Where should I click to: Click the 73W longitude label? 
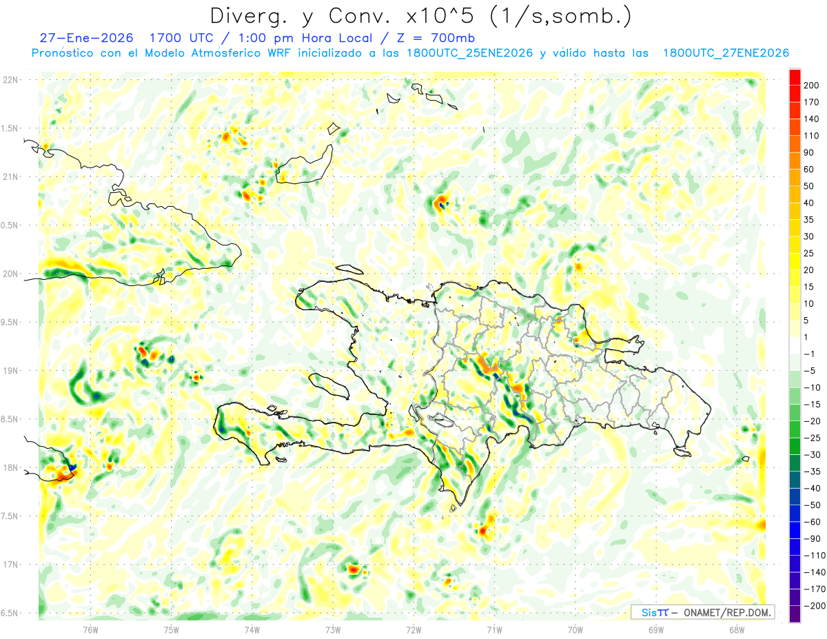[333, 629]
